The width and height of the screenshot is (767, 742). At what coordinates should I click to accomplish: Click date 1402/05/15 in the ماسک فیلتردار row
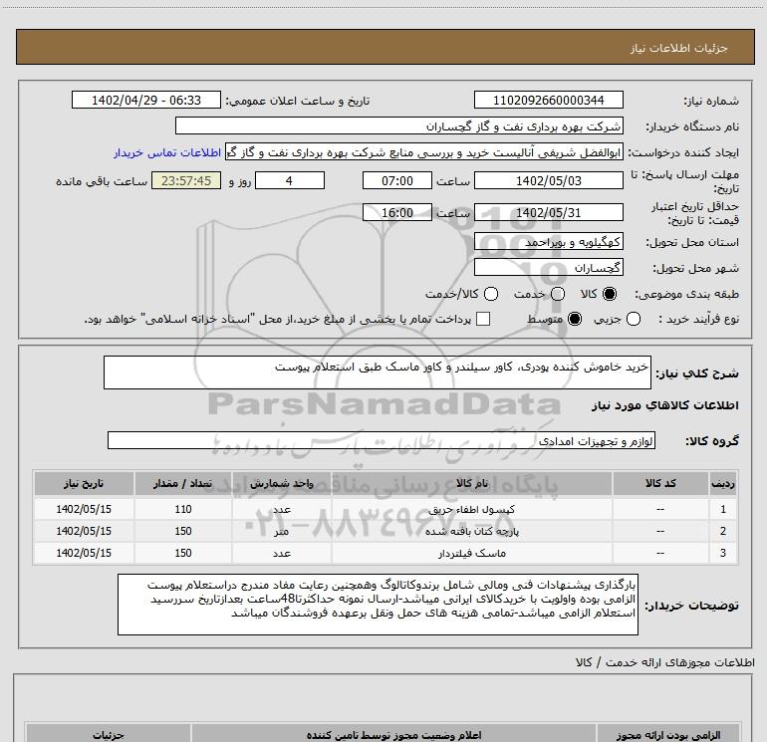point(84,553)
